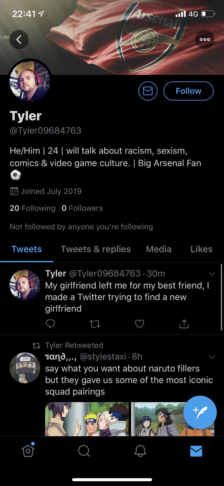Send Tyler a direct message via envelope icon
Image resolution: width=224 pixels, height=486 pixels.
point(148,91)
